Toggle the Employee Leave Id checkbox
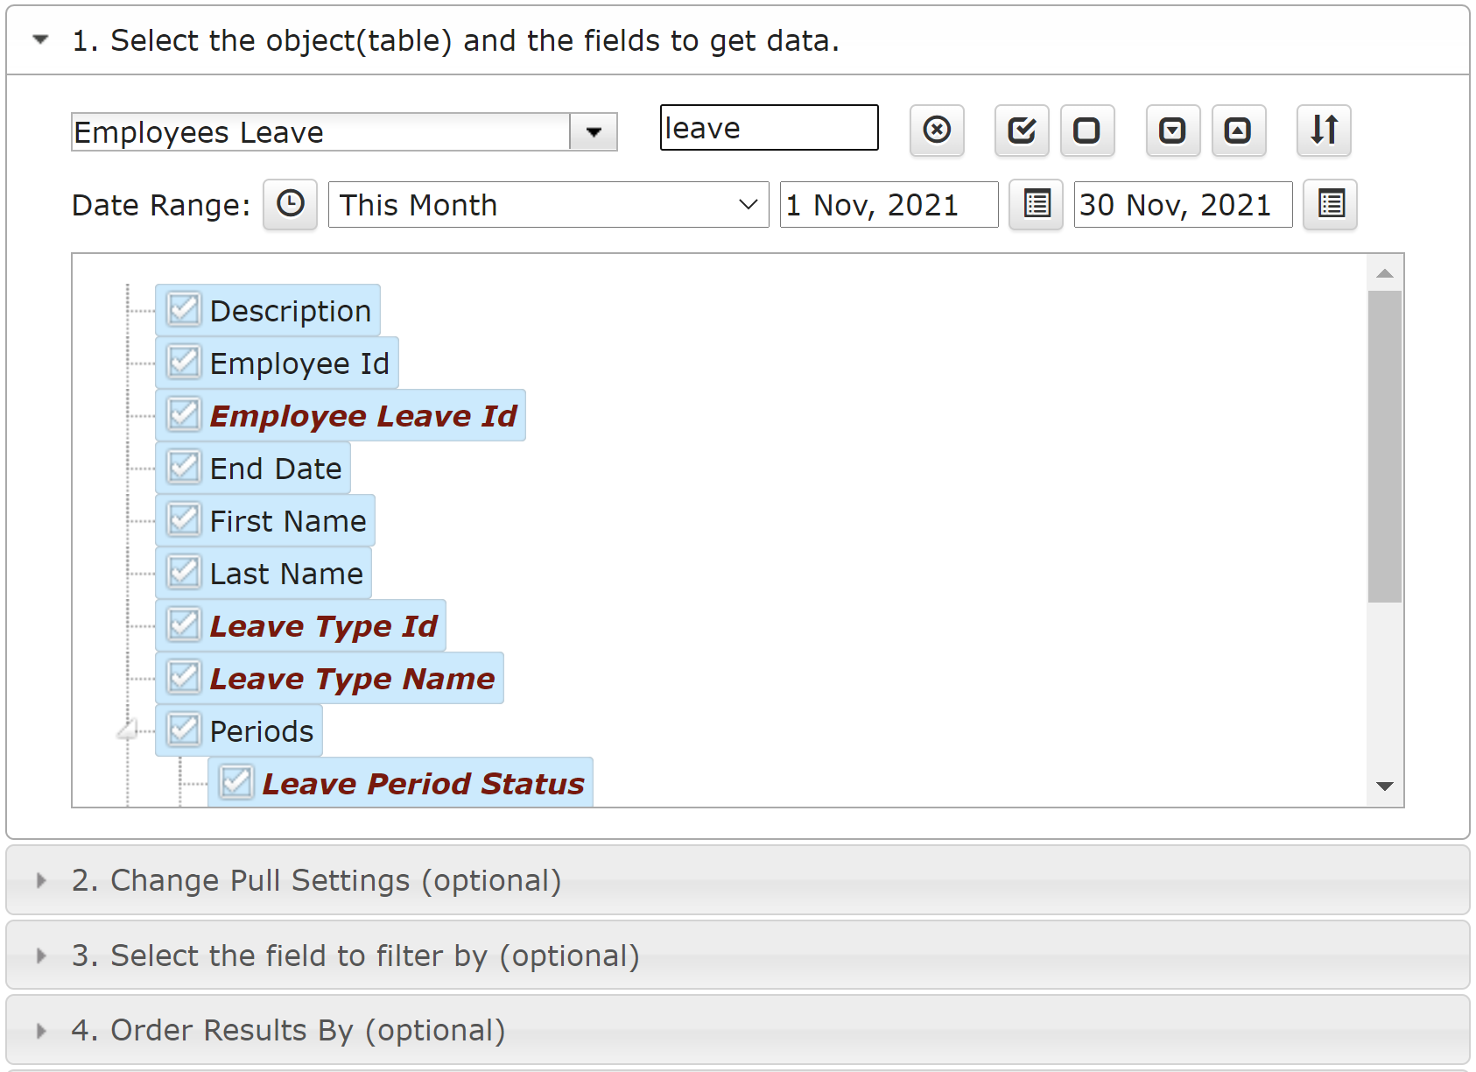The image size is (1476, 1072). point(184,414)
